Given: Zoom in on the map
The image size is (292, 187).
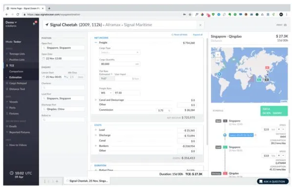Looking at the screenshot, I should [218, 54].
